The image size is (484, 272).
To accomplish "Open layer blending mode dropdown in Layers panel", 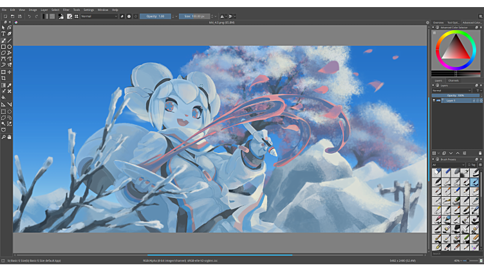I will [x=451, y=90].
